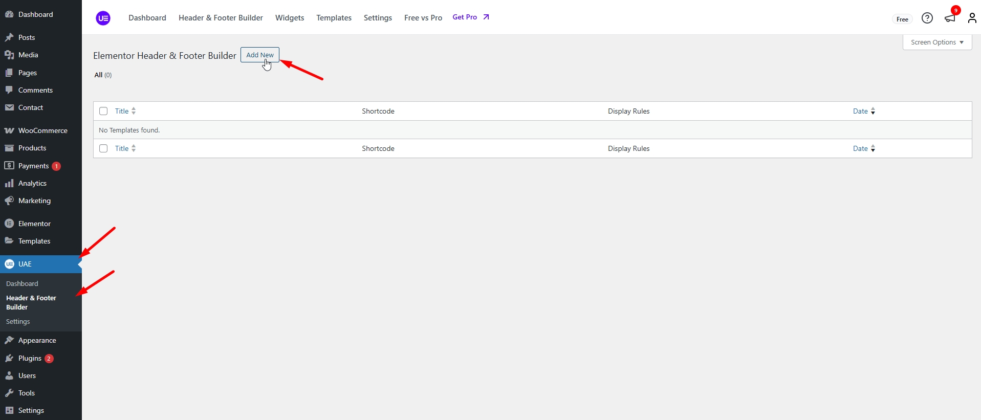981x420 pixels.
Task: Open the help question mark icon
Action: pos(927,18)
